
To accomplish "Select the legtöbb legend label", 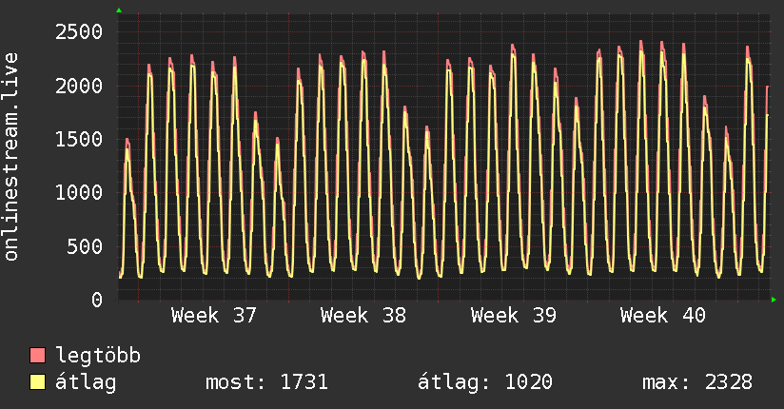I will 98,355.
